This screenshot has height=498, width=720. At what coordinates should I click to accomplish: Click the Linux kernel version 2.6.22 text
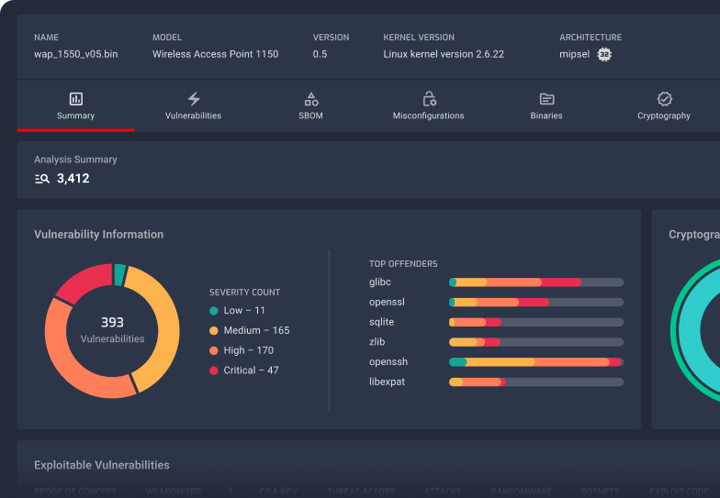coord(444,54)
